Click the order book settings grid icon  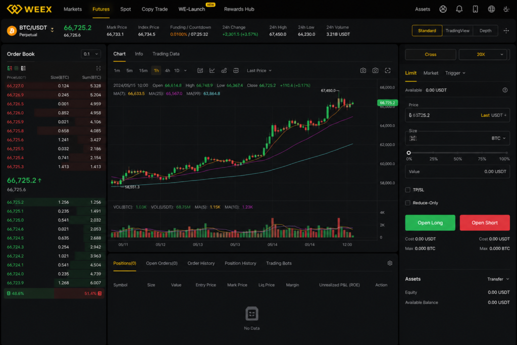[x=98, y=68]
